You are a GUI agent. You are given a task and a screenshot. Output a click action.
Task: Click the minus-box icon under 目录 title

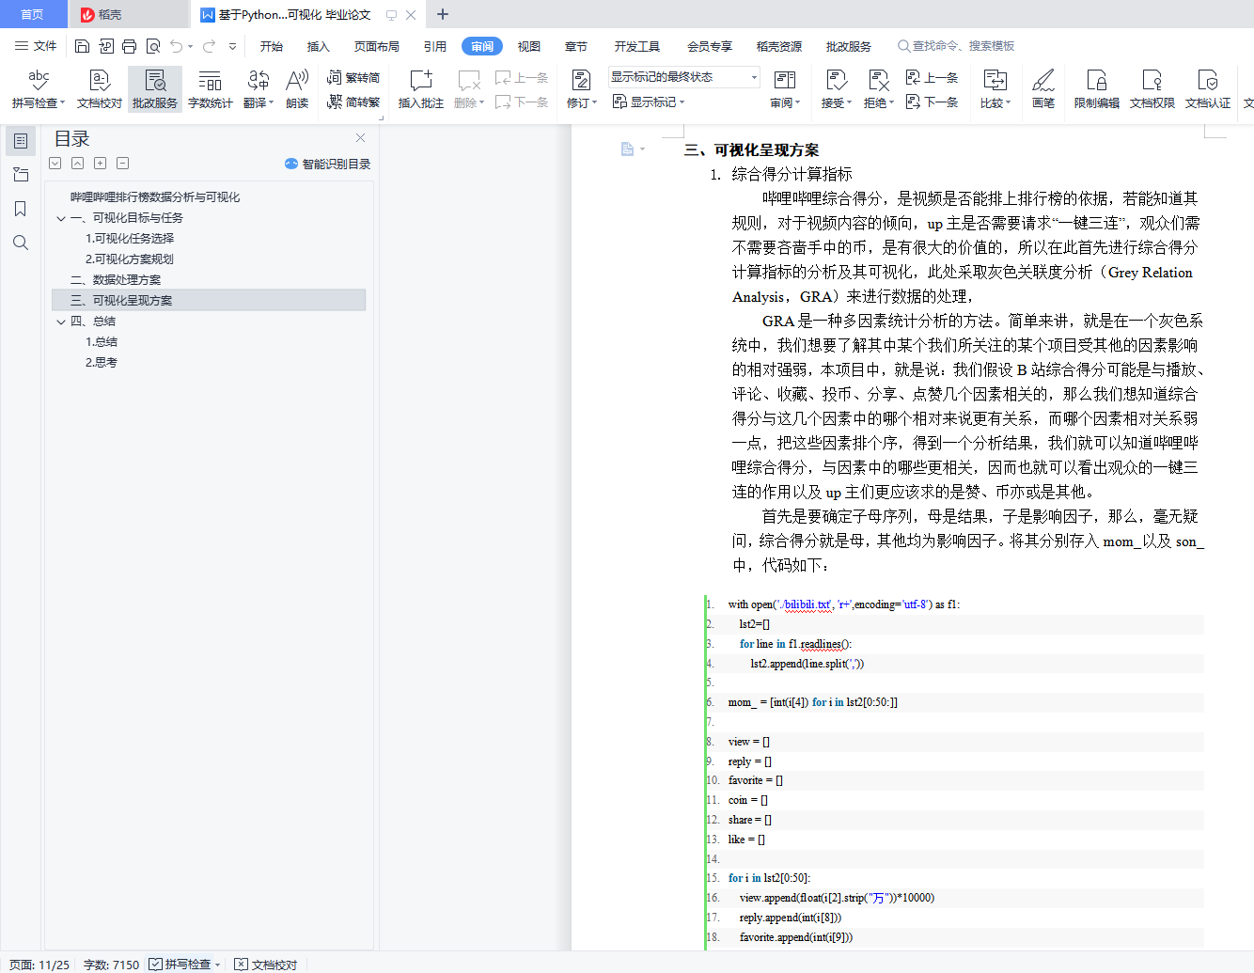123,164
